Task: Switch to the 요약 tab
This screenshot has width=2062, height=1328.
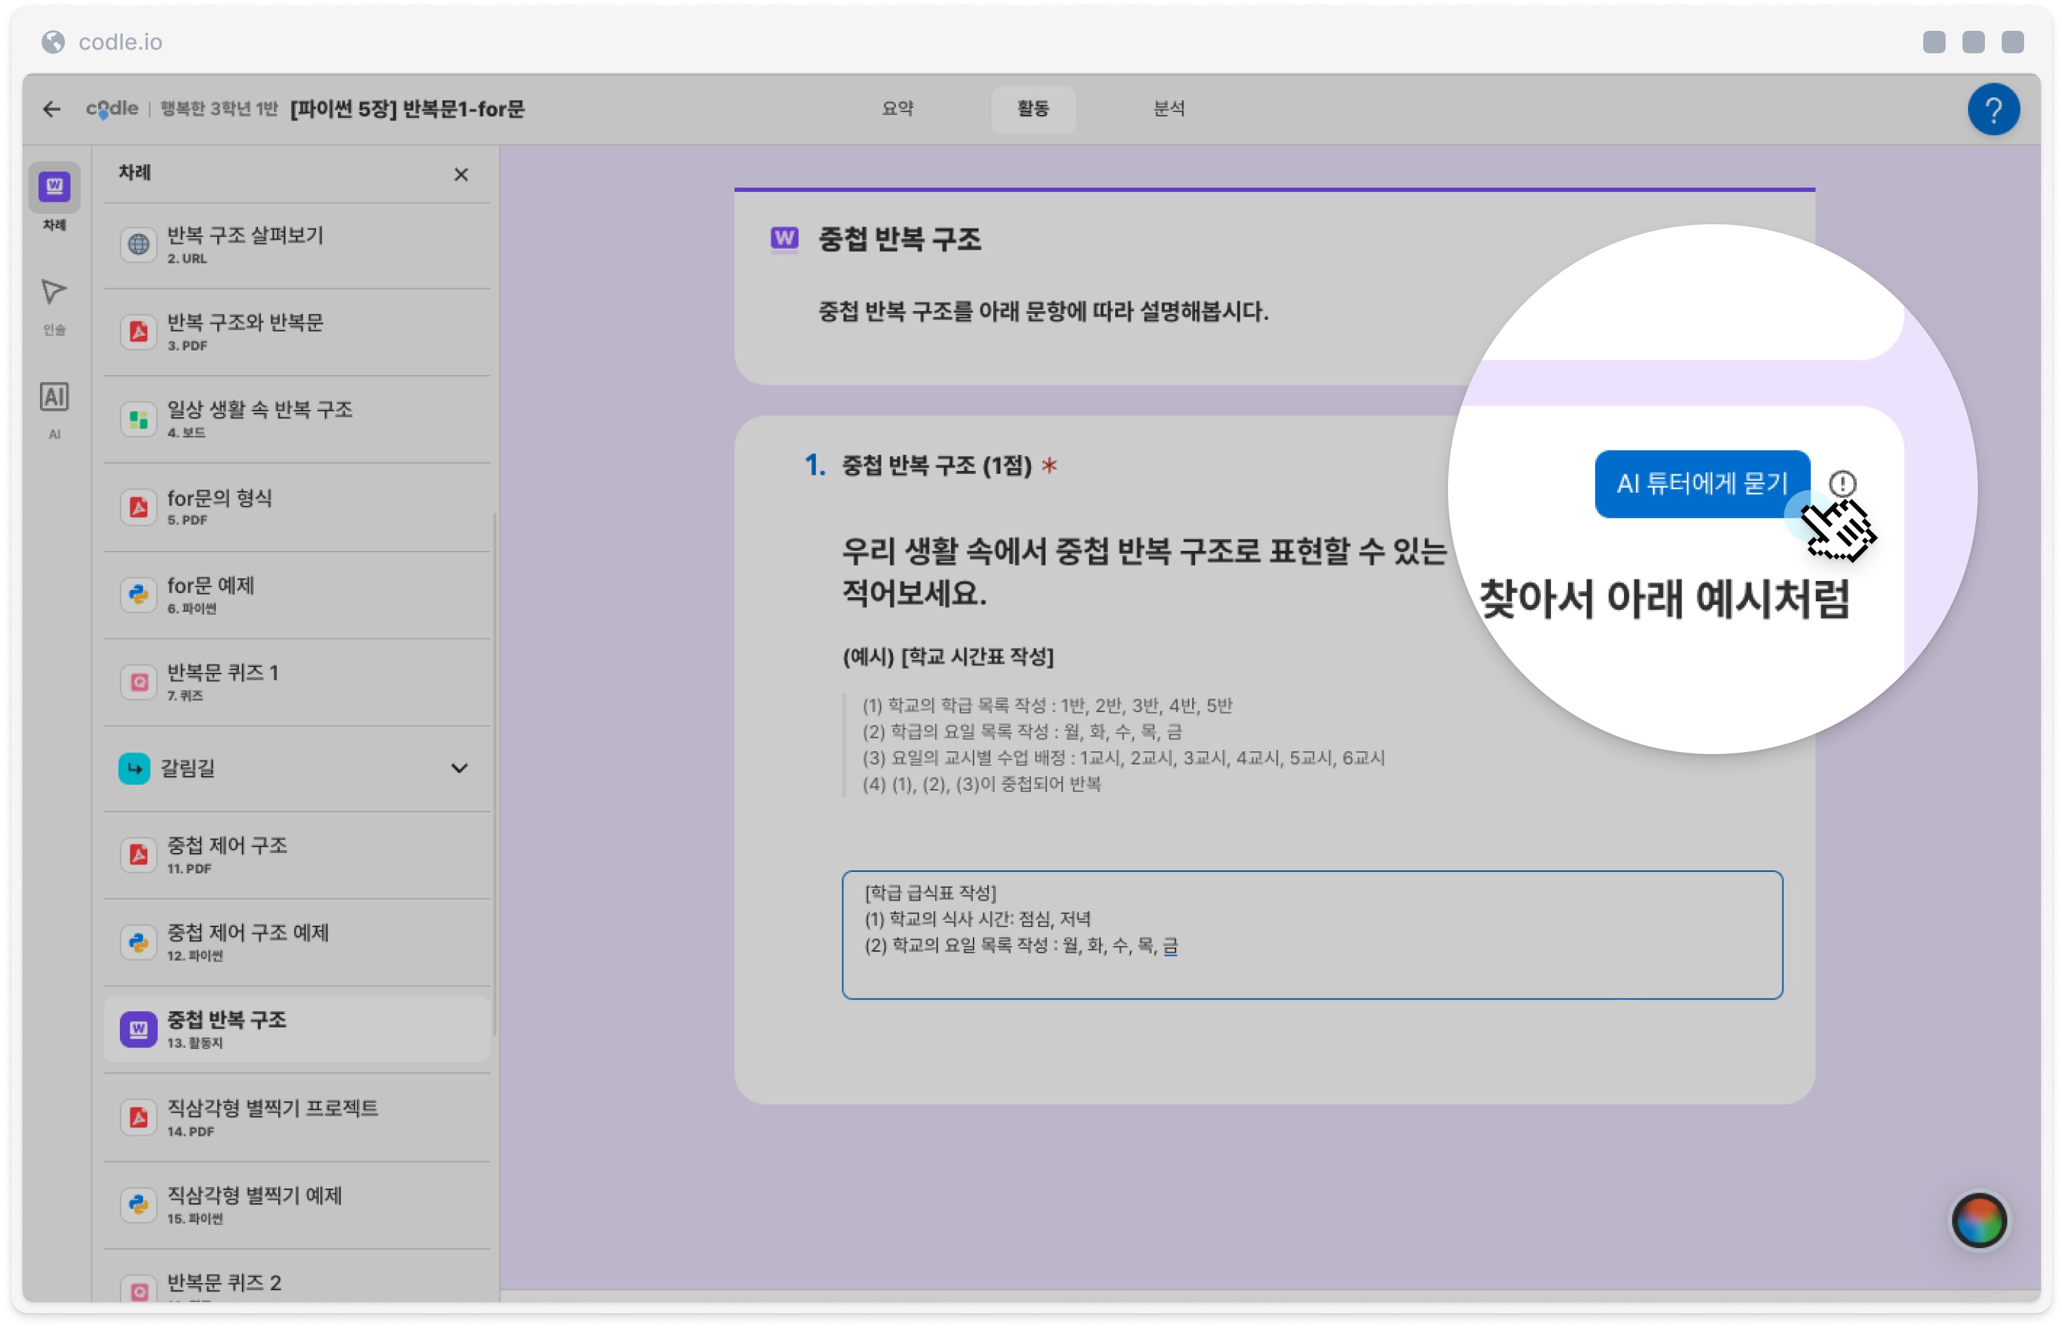Action: click(897, 109)
